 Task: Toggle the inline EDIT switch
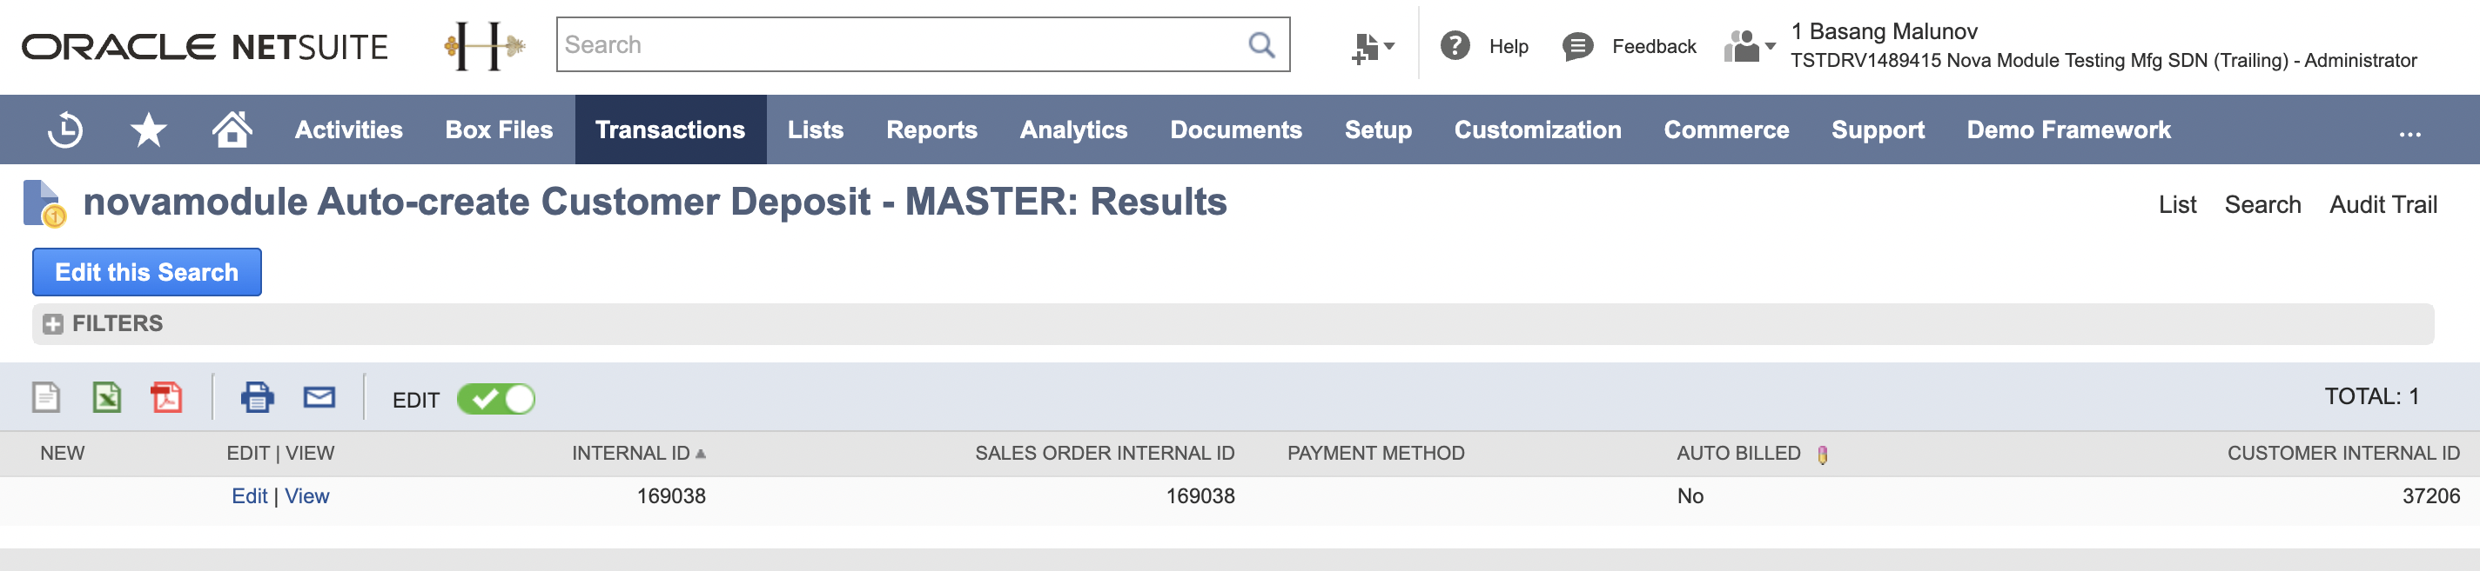[x=496, y=399]
